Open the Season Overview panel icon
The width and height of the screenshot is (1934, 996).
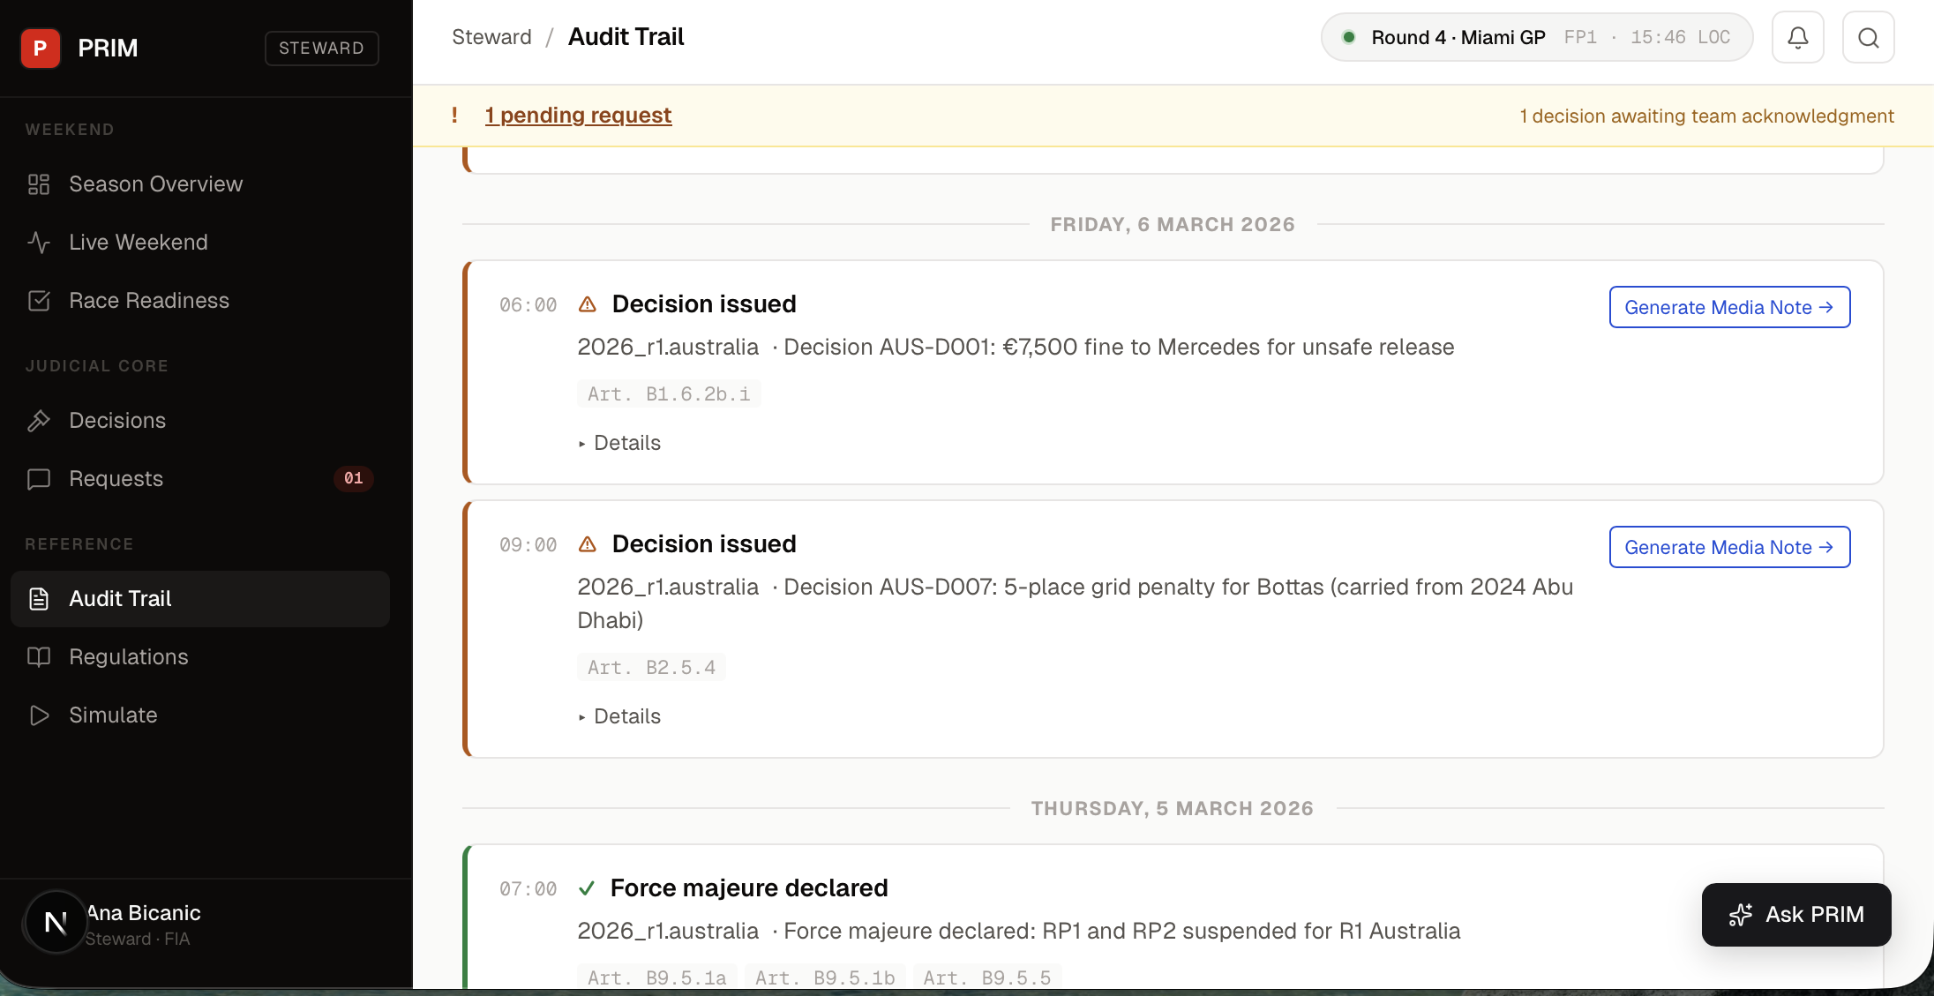[x=39, y=183]
